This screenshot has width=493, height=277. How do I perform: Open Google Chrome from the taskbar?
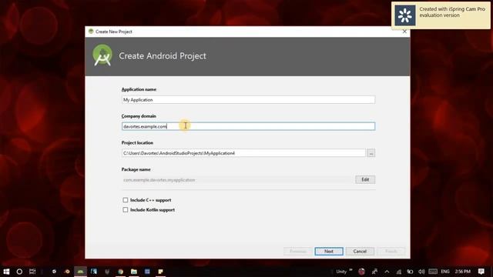tap(120, 272)
